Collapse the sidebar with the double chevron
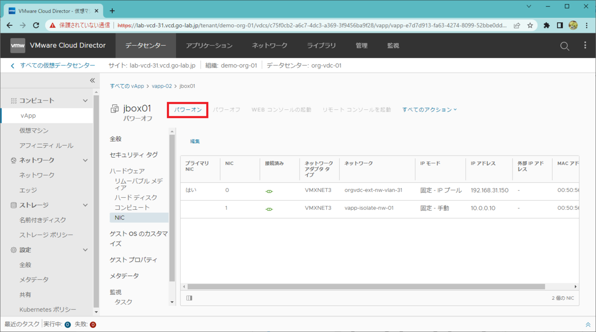Screen dimensions: 596x332 [92, 81]
